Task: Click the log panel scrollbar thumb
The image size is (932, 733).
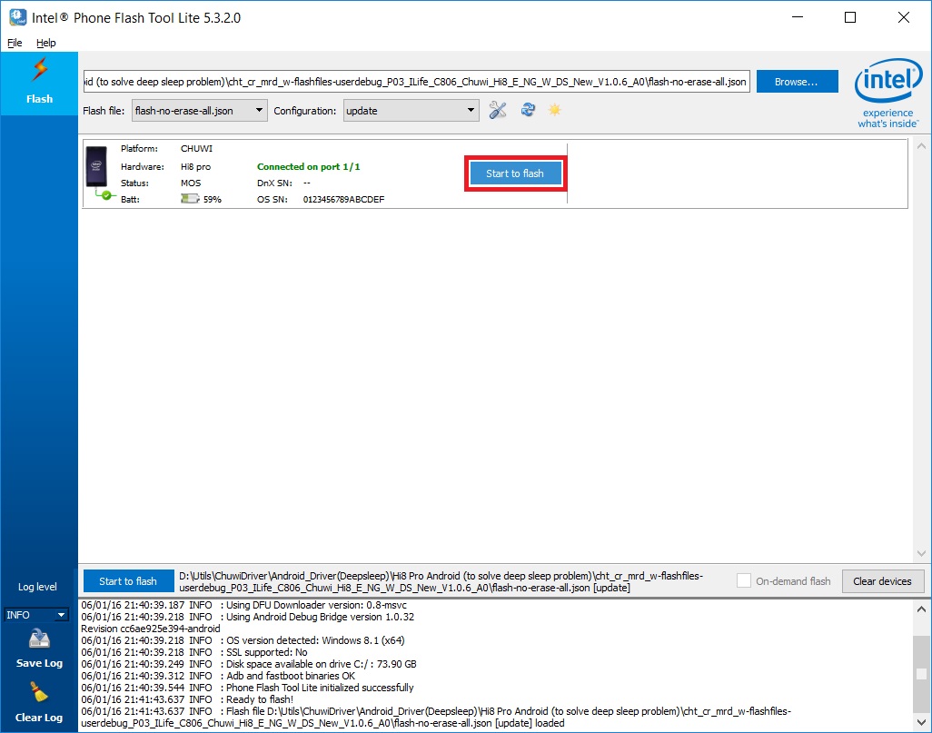Action: 921,674
